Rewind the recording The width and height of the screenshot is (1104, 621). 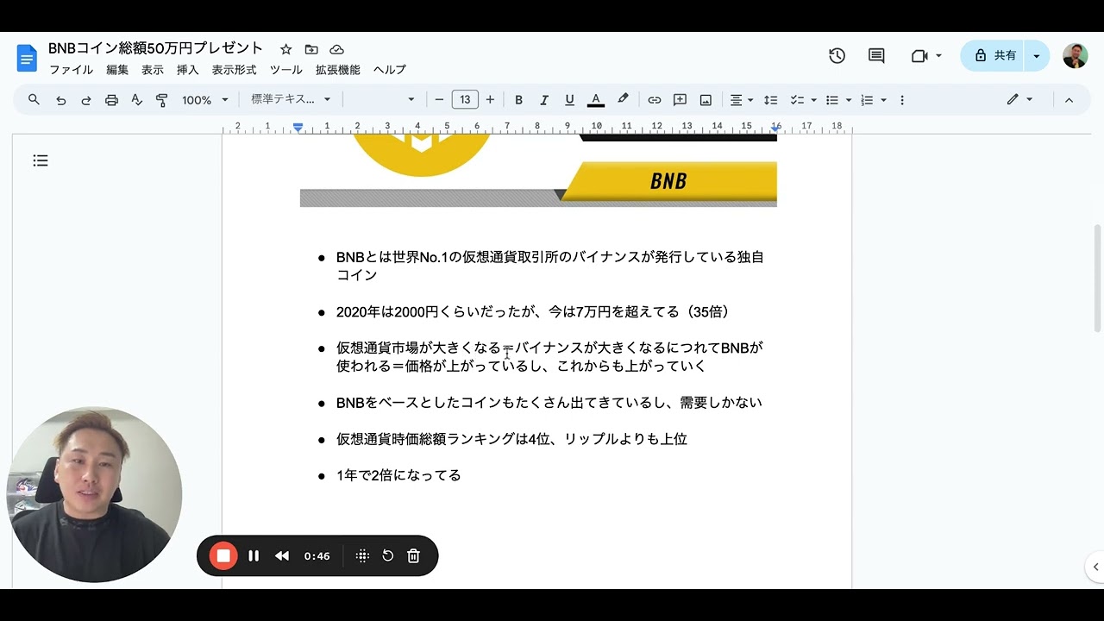[x=282, y=556]
